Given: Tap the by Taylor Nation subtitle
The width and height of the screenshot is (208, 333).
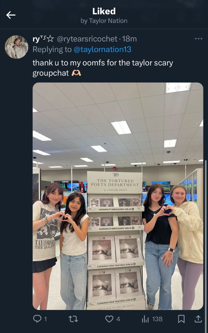Looking at the screenshot, I should pos(104,21).
